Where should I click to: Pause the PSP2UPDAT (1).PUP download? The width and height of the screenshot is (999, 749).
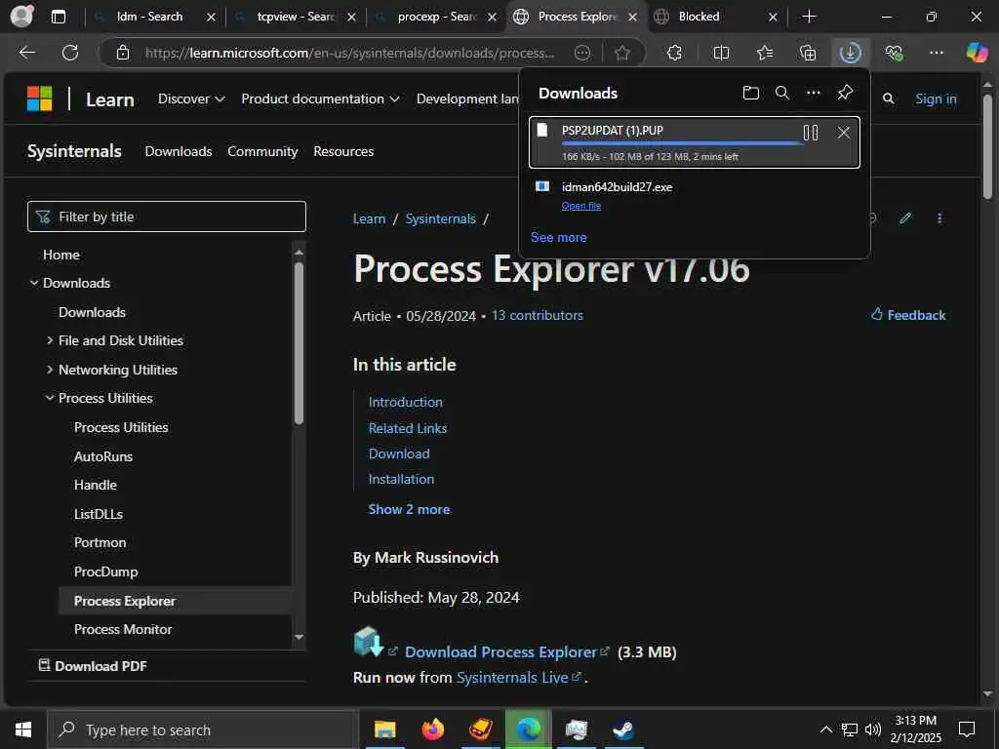tap(811, 133)
